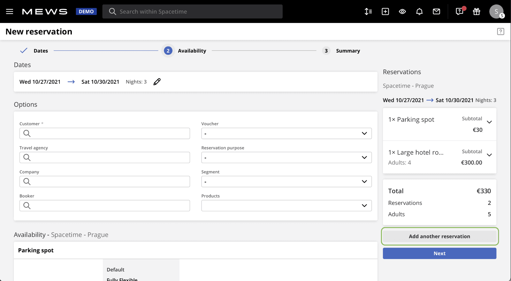Expand the Parking spot subtotal details
The height and width of the screenshot is (281, 511).
pyautogui.click(x=489, y=122)
